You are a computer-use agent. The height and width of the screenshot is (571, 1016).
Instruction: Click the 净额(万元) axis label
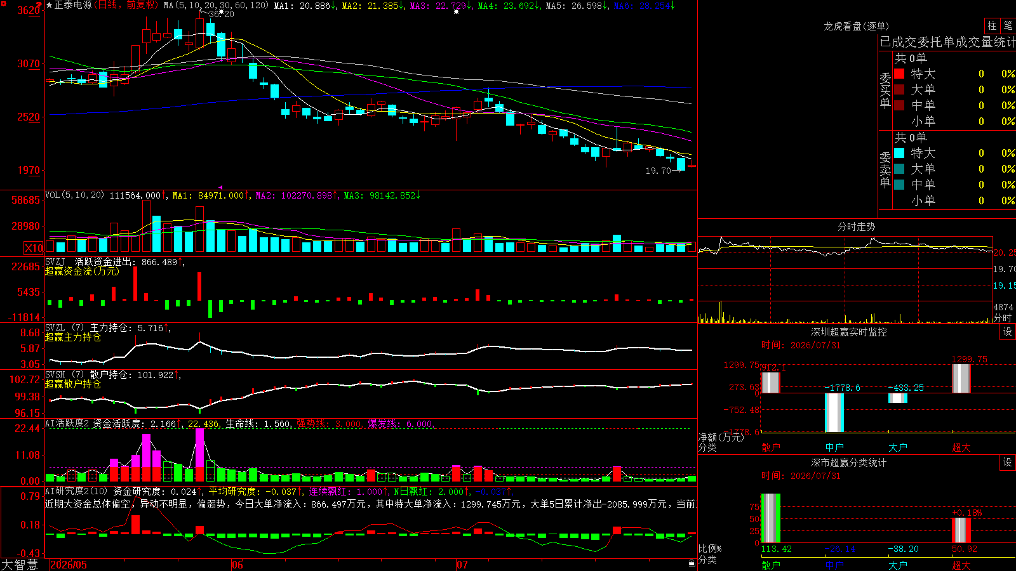tap(720, 437)
